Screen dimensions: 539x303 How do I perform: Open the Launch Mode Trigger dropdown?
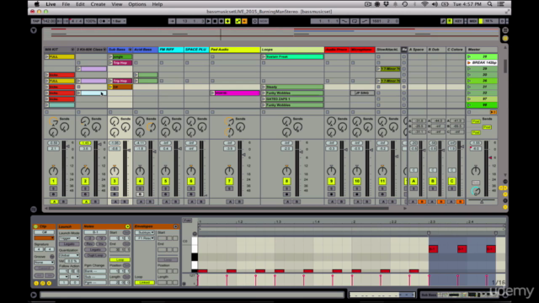coord(69,238)
